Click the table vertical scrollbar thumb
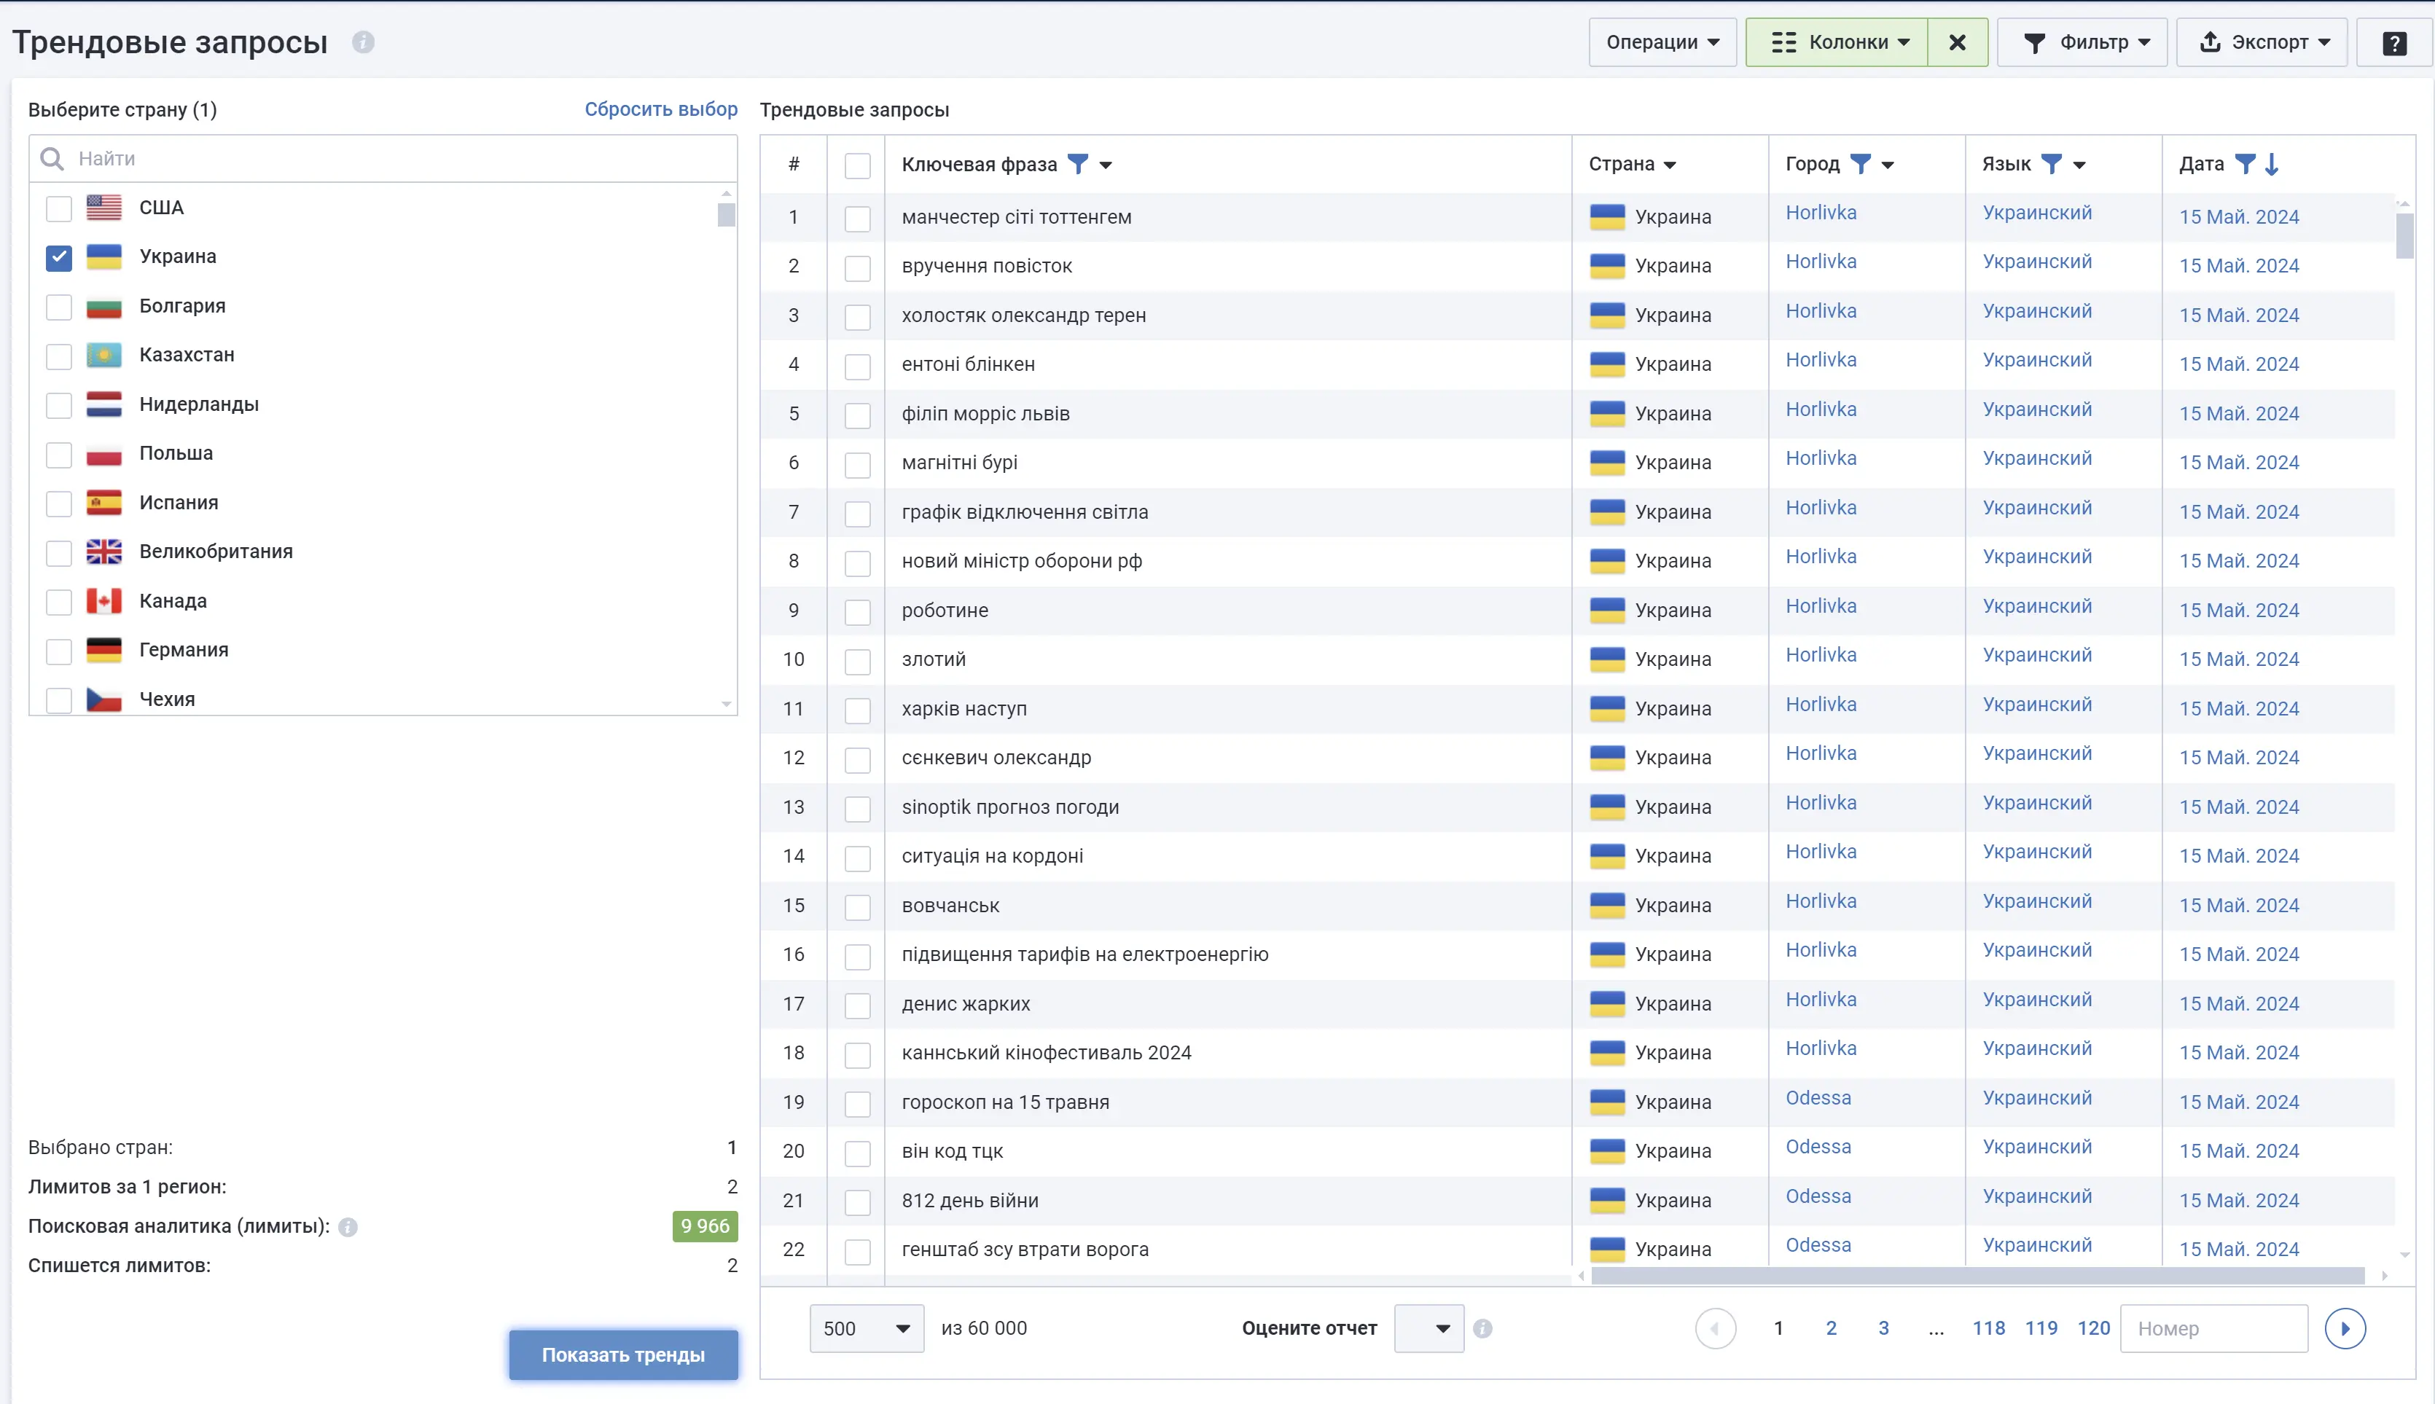This screenshot has width=2435, height=1404. 2405,235
